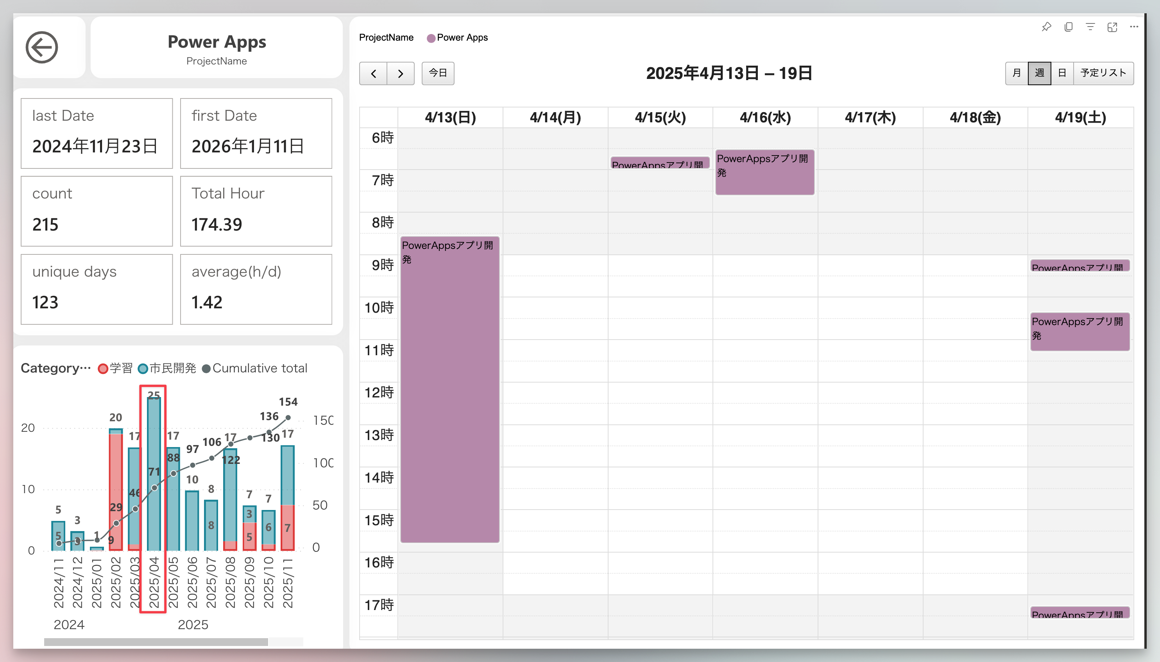Open the PowerApps event on 4/13
Image resolution: width=1160 pixels, height=662 pixels.
coord(450,389)
